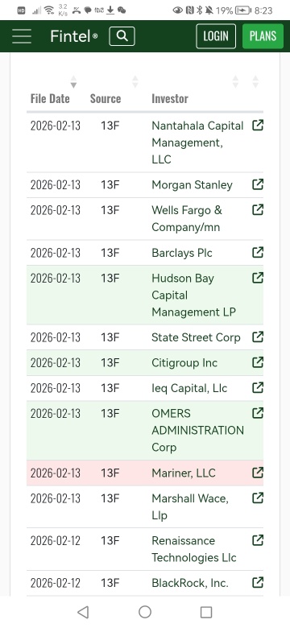Sort table by Source column arrows

tap(135, 81)
